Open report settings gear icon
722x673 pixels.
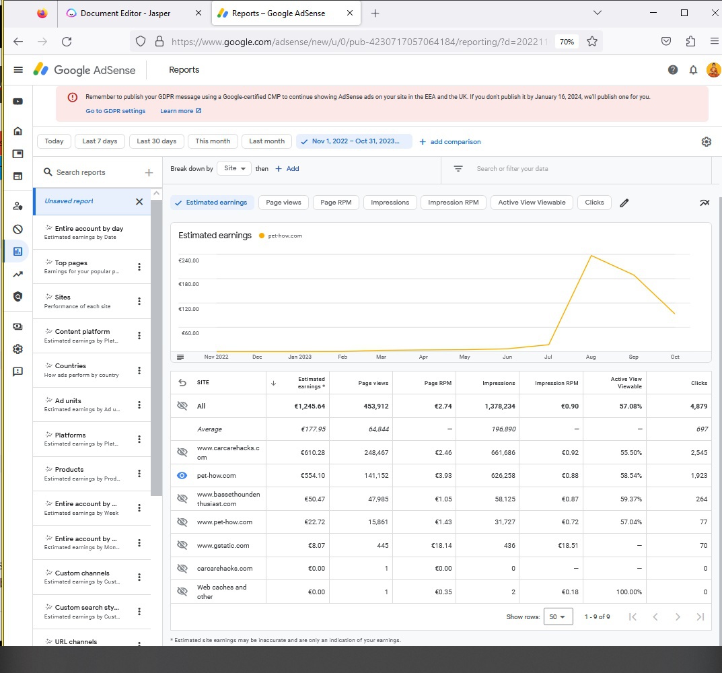[x=707, y=142]
